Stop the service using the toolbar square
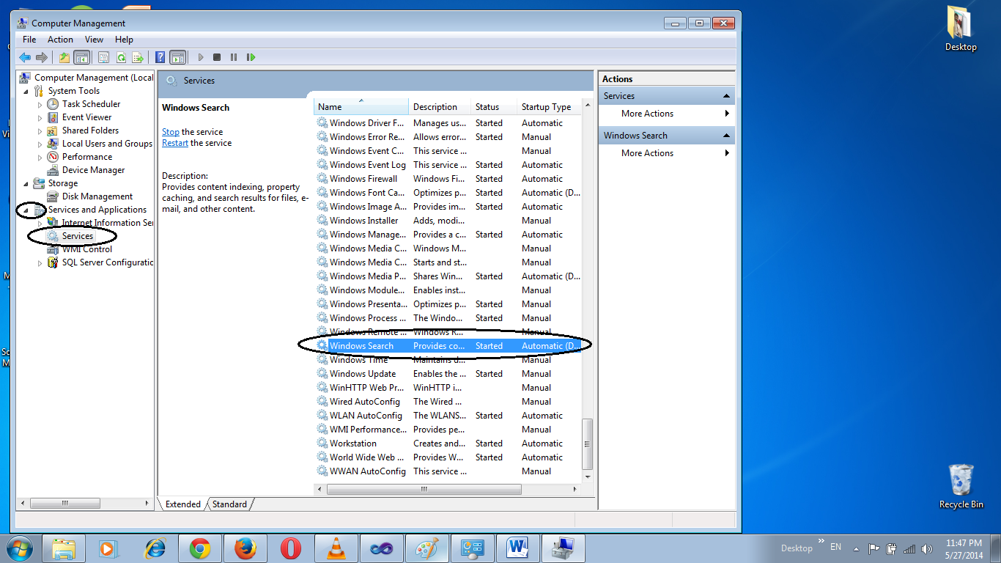The width and height of the screenshot is (1001, 563). (217, 57)
